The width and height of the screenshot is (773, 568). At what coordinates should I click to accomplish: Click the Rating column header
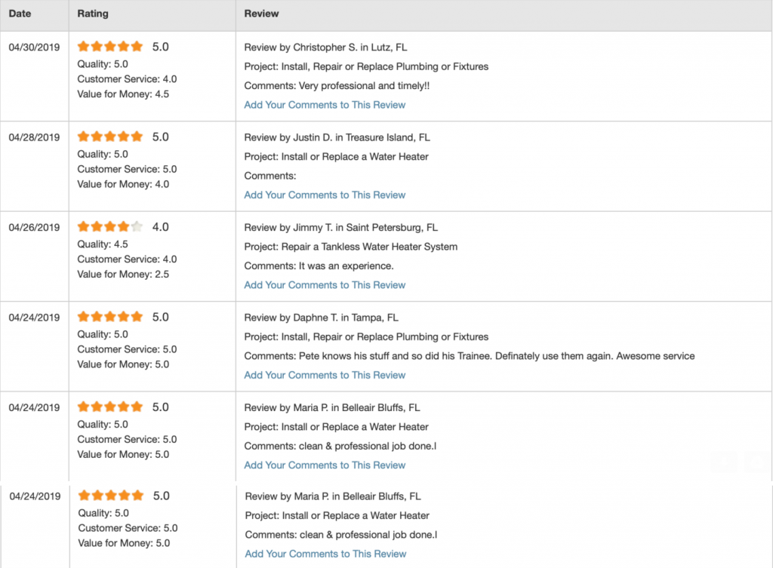[93, 14]
